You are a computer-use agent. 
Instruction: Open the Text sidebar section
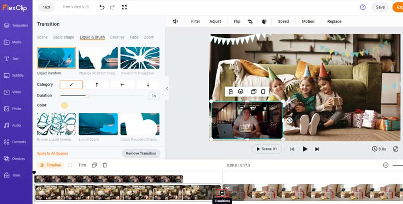(11, 59)
